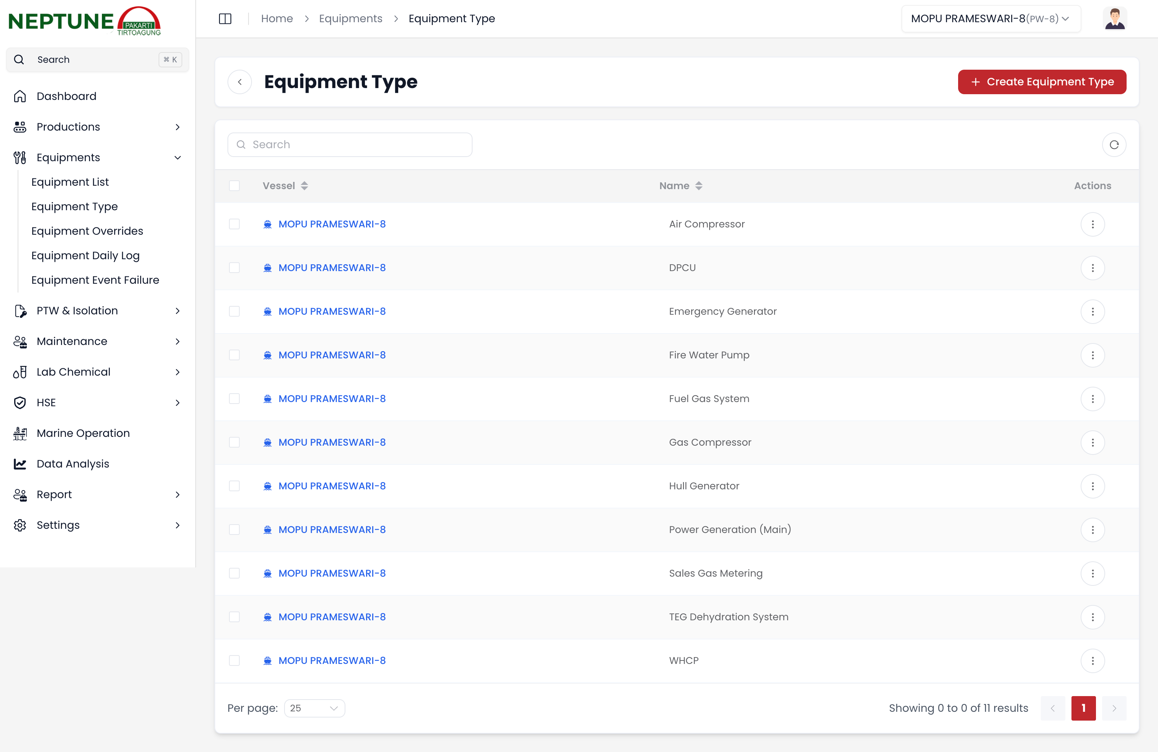Click the user avatar icon
The width and height of the screenshot is (1158, 752).
click(x=1114, y=18)
